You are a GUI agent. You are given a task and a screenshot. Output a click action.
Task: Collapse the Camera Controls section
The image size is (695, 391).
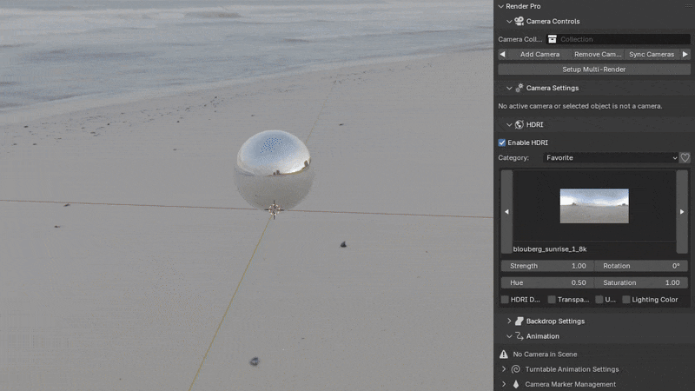pyautogui.click(x=509, y=21)
